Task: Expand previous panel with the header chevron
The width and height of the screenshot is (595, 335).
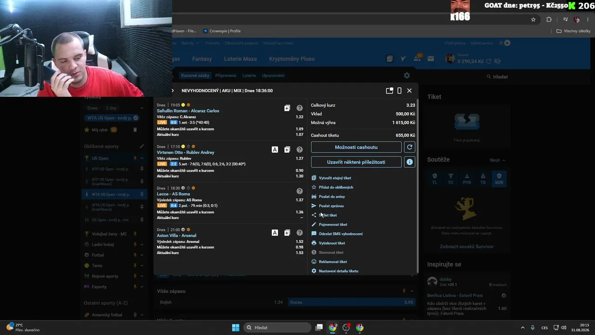Action: (x=172, y=91)
